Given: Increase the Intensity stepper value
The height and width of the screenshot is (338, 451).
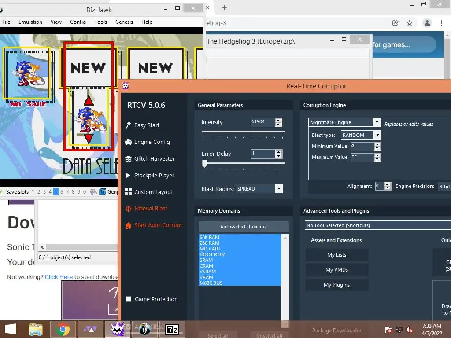Looking at the screenshot, I should (x=278, y=120).
